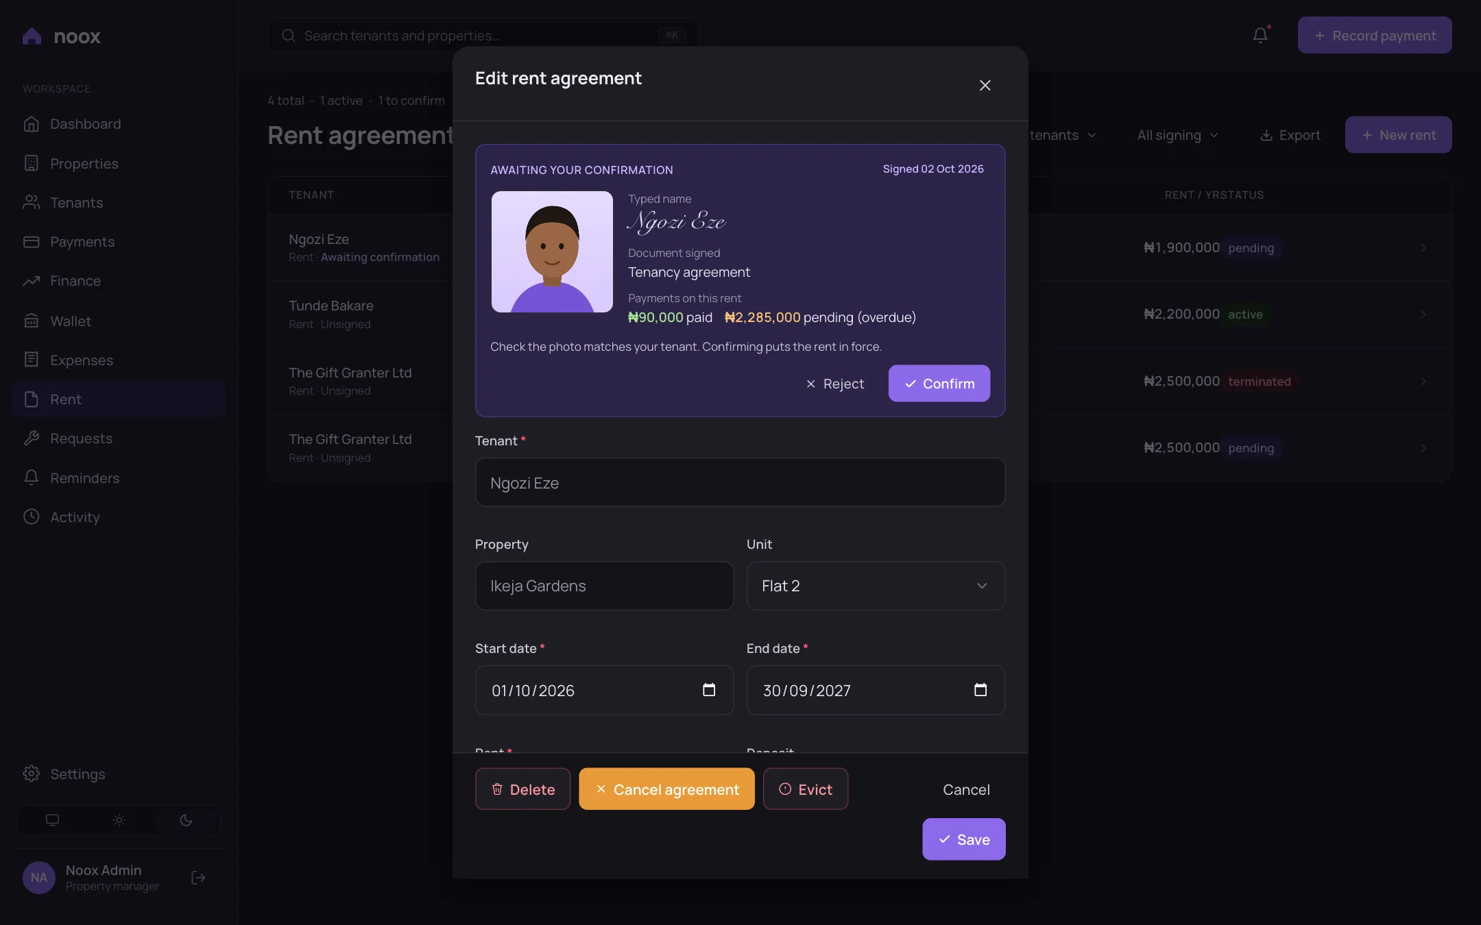Open Dashboard from the sidebar
The width and height of the screenshot is (1481, 925).
[119, 124]
